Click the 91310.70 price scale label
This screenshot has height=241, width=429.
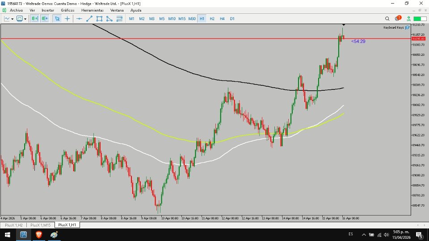[419, 25]
